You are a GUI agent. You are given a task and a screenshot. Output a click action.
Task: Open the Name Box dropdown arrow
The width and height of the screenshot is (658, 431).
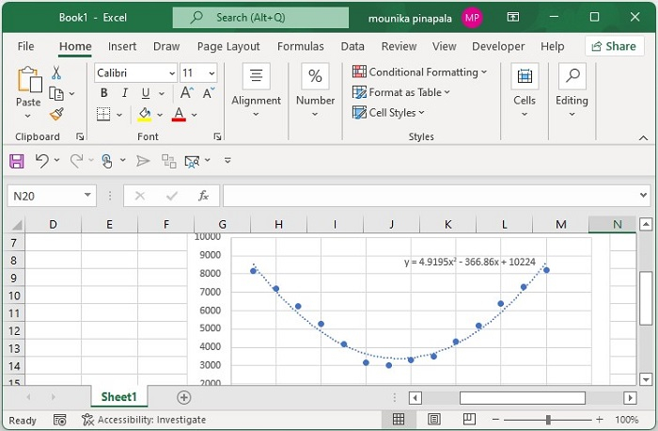(x=87, y=196)
